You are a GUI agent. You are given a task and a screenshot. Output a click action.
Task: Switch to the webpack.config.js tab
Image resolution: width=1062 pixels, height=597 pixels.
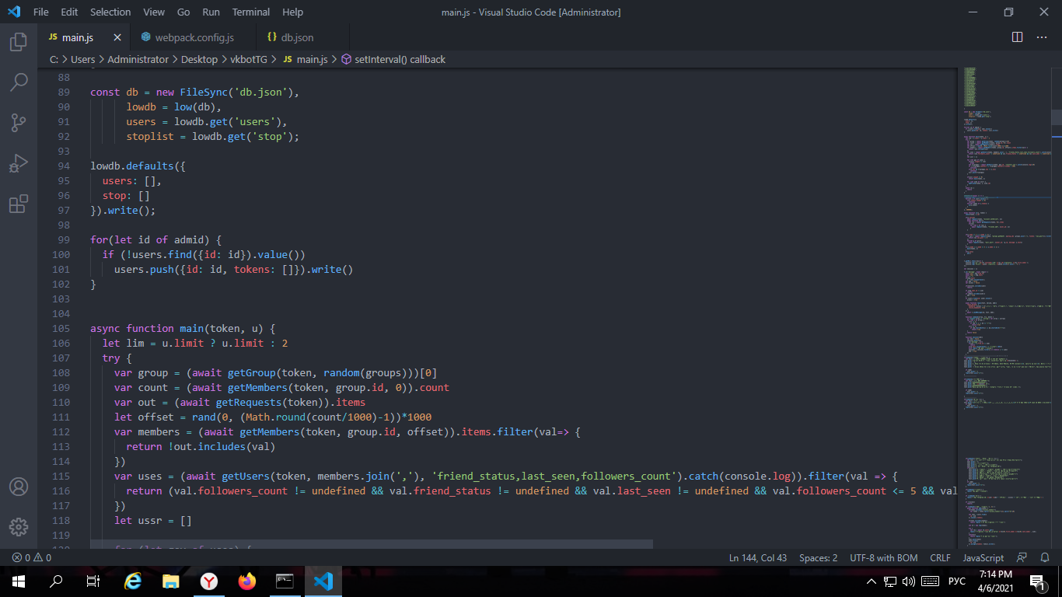point(193,37)
